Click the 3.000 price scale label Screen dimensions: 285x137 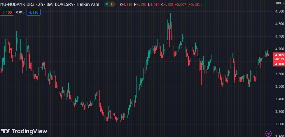[279, 124]
